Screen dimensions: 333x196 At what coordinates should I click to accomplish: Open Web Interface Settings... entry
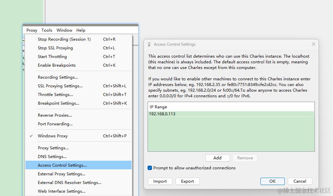(78, 191)
